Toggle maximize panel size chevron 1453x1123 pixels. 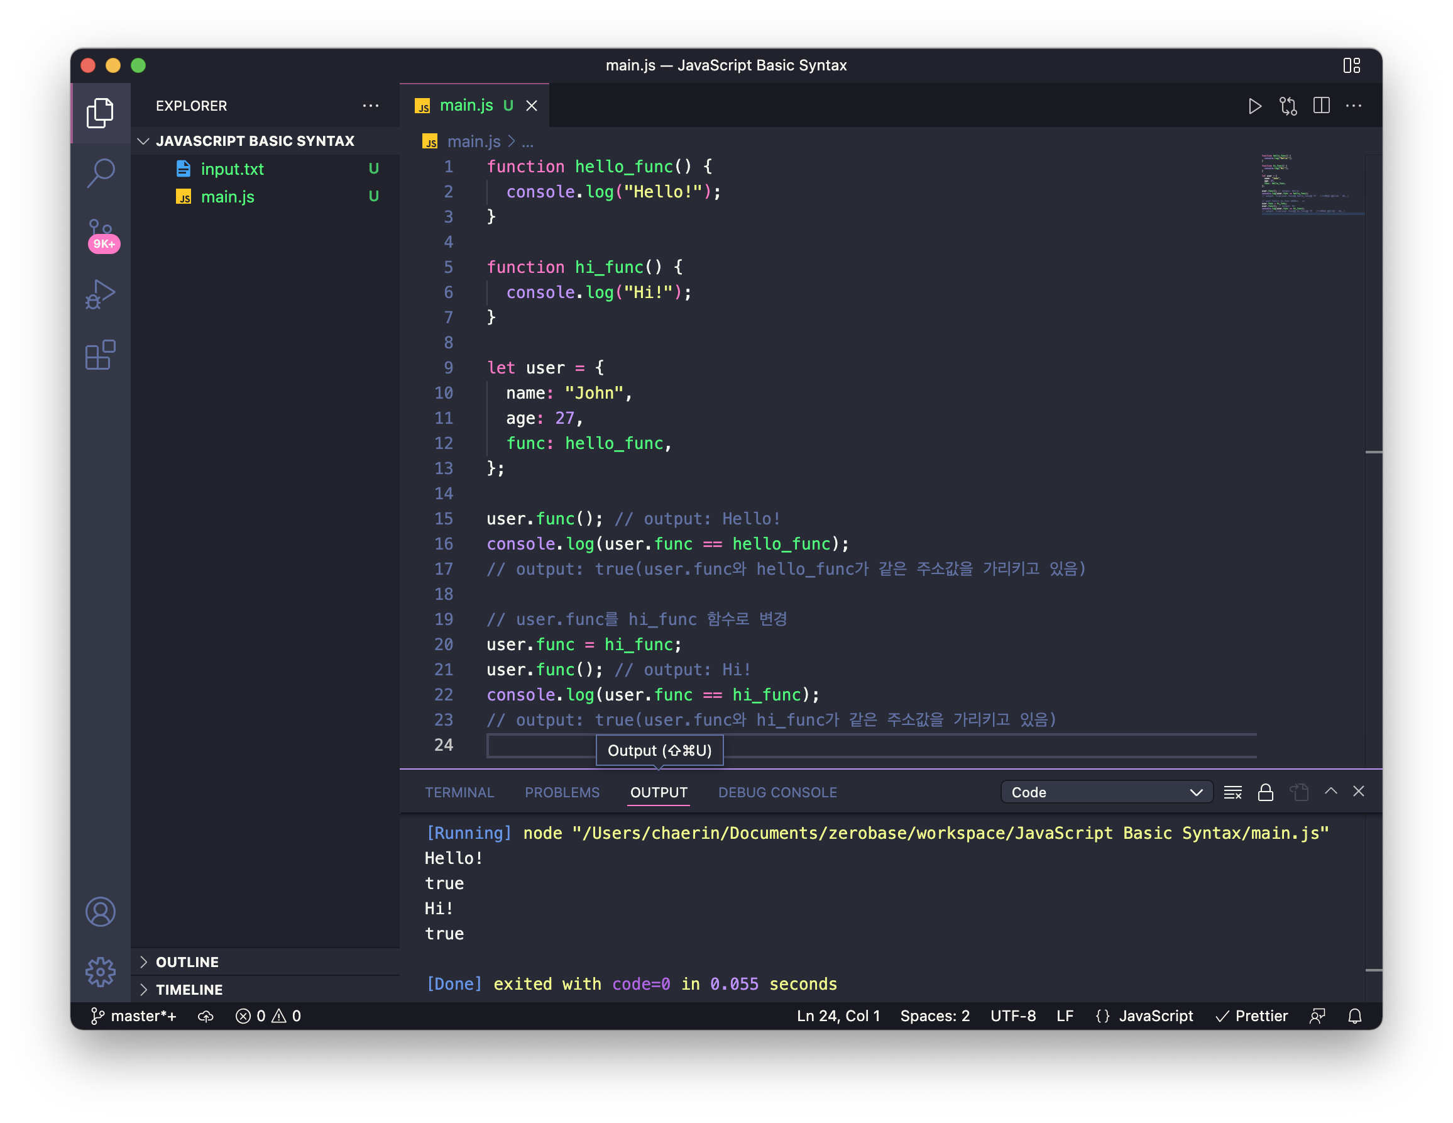pos(1330,791)
